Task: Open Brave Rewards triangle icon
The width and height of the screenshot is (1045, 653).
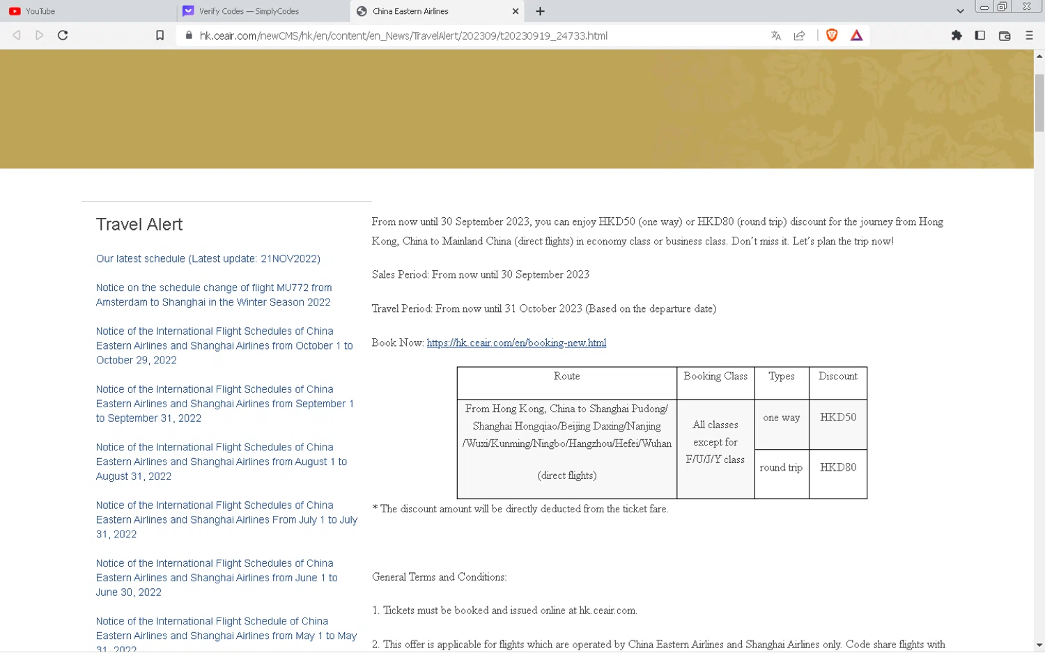Action: [857, 36]
